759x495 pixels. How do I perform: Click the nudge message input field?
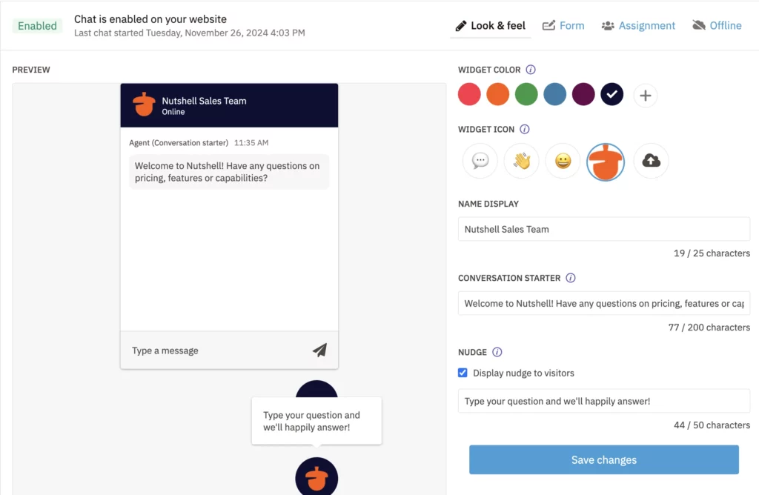pos(604,401)
